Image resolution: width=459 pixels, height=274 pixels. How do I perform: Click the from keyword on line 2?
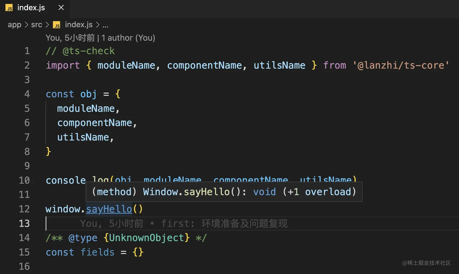click(x=335, y=65)
